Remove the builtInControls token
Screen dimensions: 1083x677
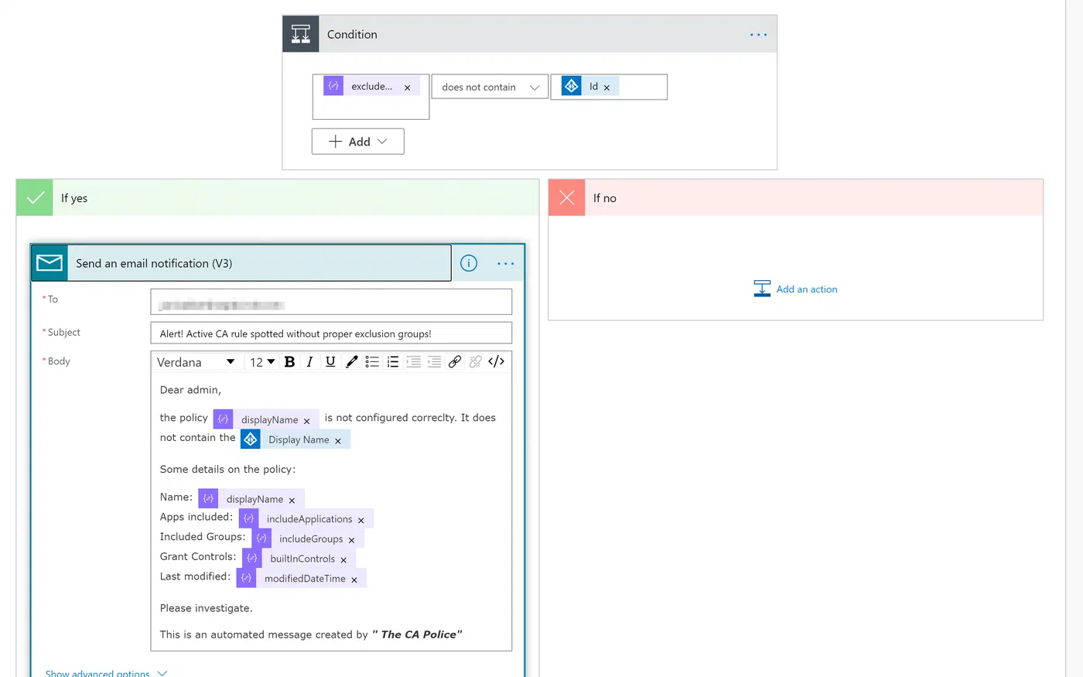click(x=343, y=560)
